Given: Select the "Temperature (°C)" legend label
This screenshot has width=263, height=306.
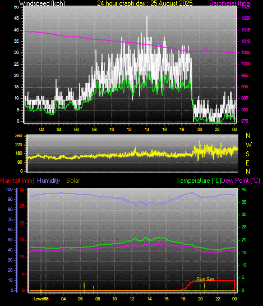Looking at the screenshot, I should (x=199, y=181).
